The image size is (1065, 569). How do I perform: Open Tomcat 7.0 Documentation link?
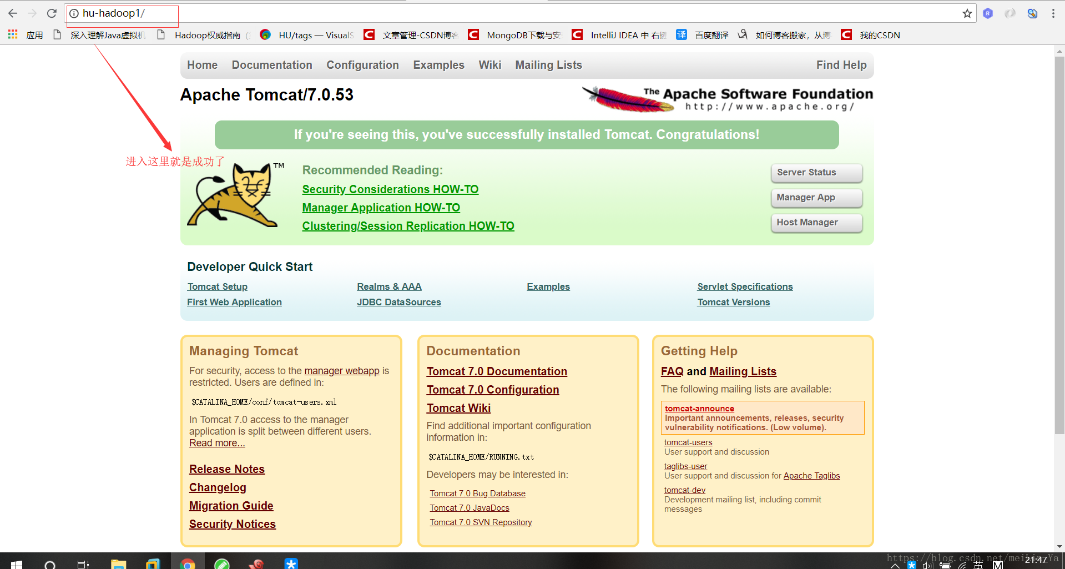[497, 371]
